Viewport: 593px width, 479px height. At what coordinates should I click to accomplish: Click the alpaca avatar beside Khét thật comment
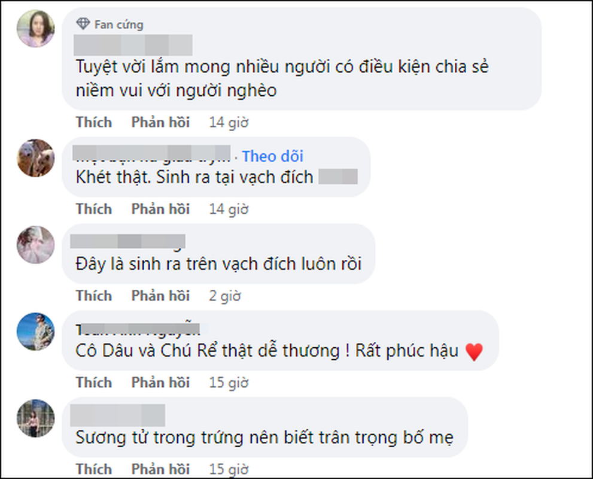pyautogui.click(x=35, y=158)
